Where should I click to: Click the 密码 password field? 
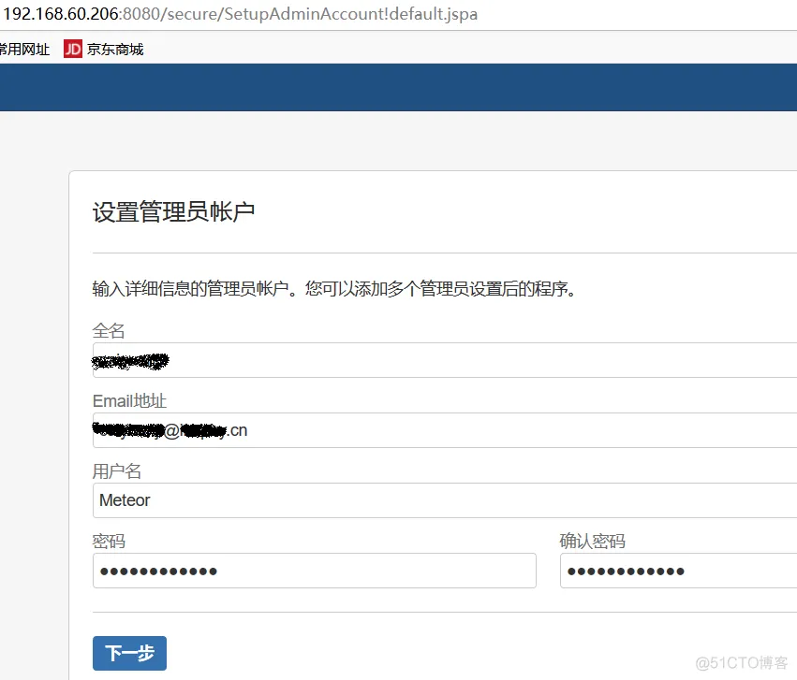tap(315, 571)
